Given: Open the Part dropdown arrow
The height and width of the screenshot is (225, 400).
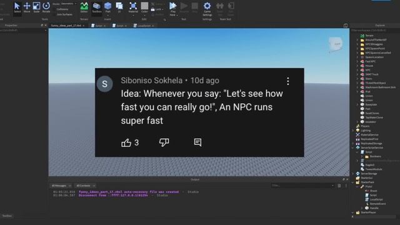Looking at the screenshot, I should tap(108, 16).
